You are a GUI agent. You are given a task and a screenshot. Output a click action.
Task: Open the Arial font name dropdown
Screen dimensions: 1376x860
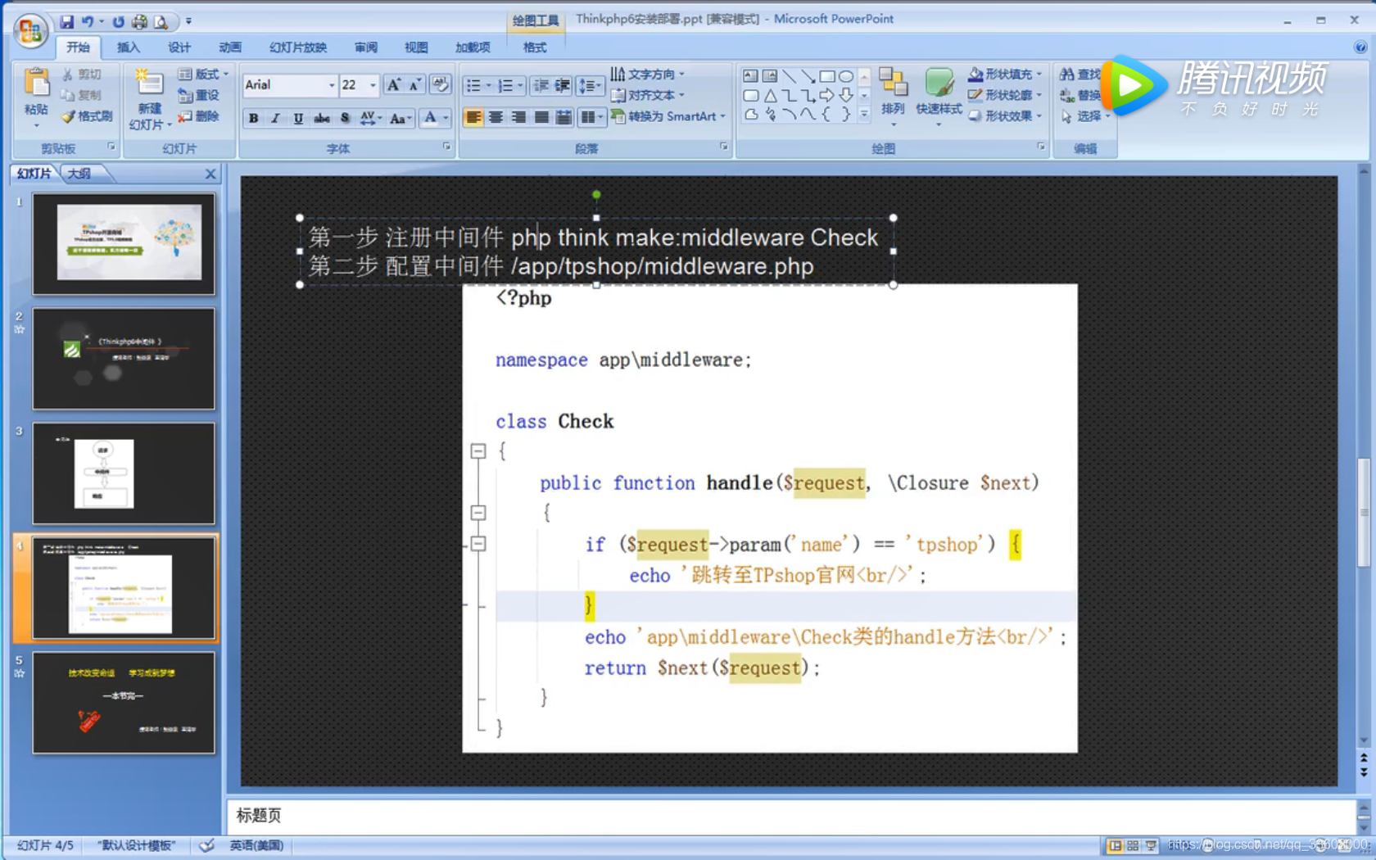[332, 85]
